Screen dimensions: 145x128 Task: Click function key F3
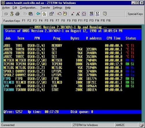pyautogui.click(x=35, y=20)
